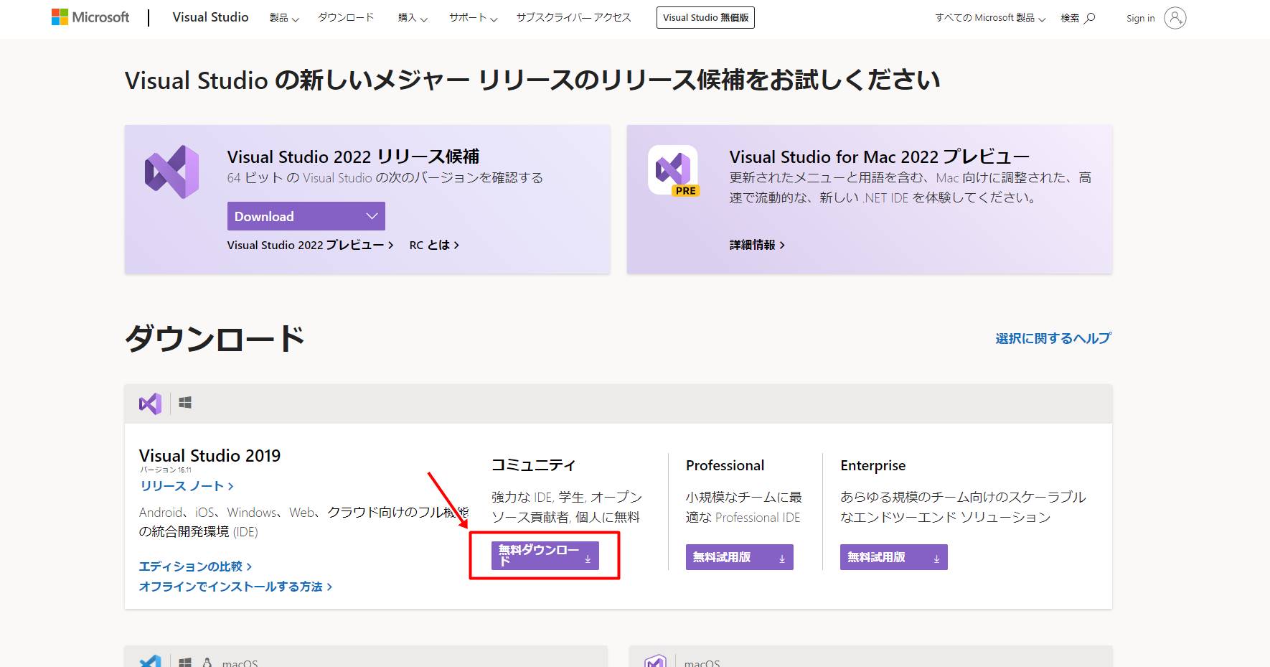Open the 詳細情報 link
The width and height of the screenshot is (1270, 667).
point(757,245)
